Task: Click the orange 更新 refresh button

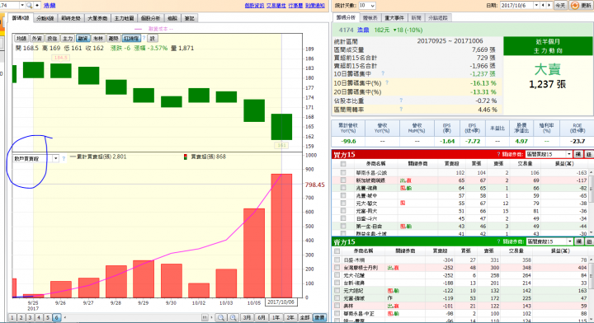Action: [x=581, y=5]
